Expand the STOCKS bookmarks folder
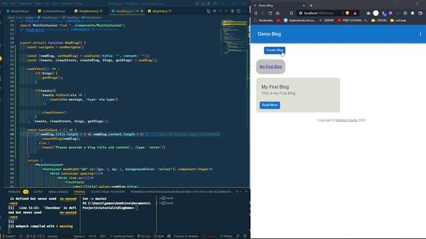The height and width of the screenshot is (239, 426). (379, 21)
